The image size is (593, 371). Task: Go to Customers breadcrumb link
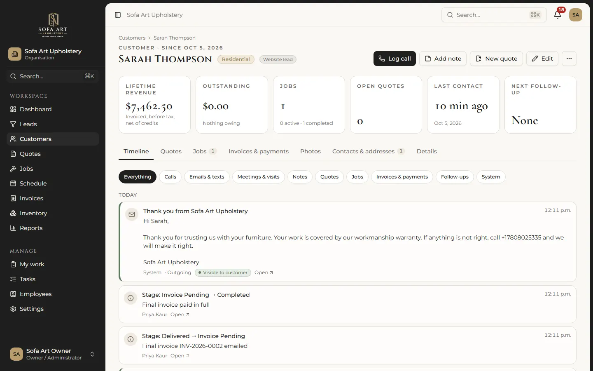(x=132, y=38)
